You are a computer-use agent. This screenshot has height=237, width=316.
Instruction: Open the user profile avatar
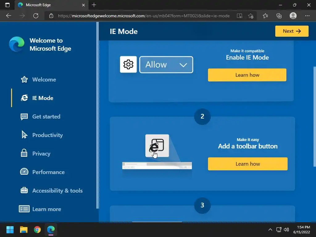293,16
